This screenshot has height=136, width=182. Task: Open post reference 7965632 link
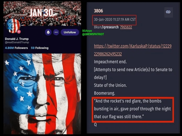[126, 27]
